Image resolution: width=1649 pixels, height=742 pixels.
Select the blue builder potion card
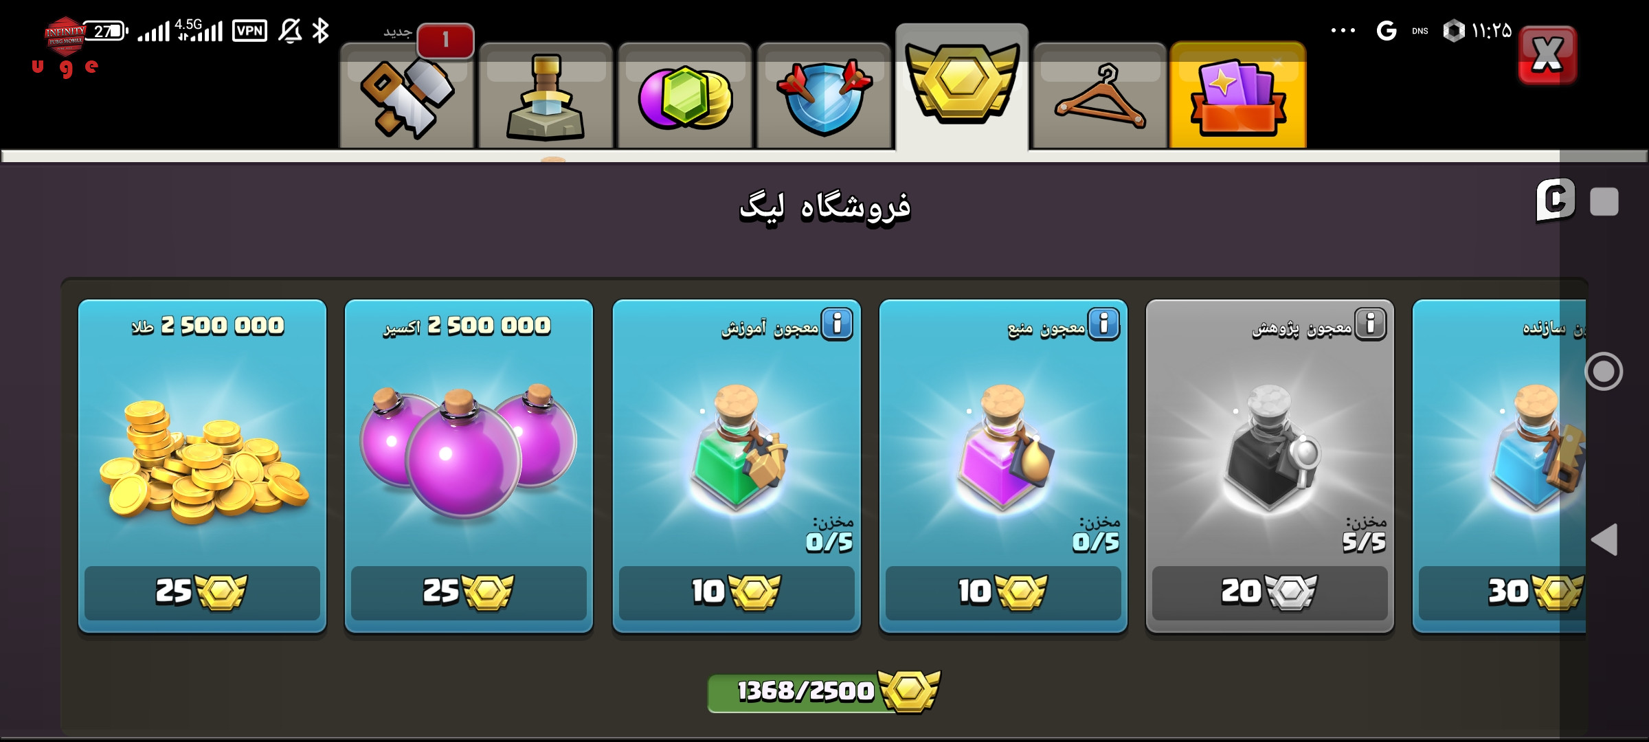pyautogui.click(x=1499, y=466)
